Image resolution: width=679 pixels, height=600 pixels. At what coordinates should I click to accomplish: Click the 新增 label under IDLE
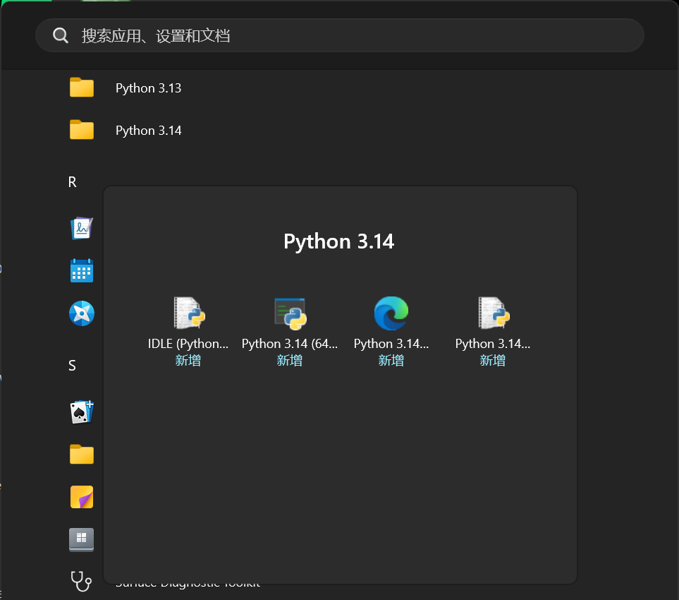188,360
